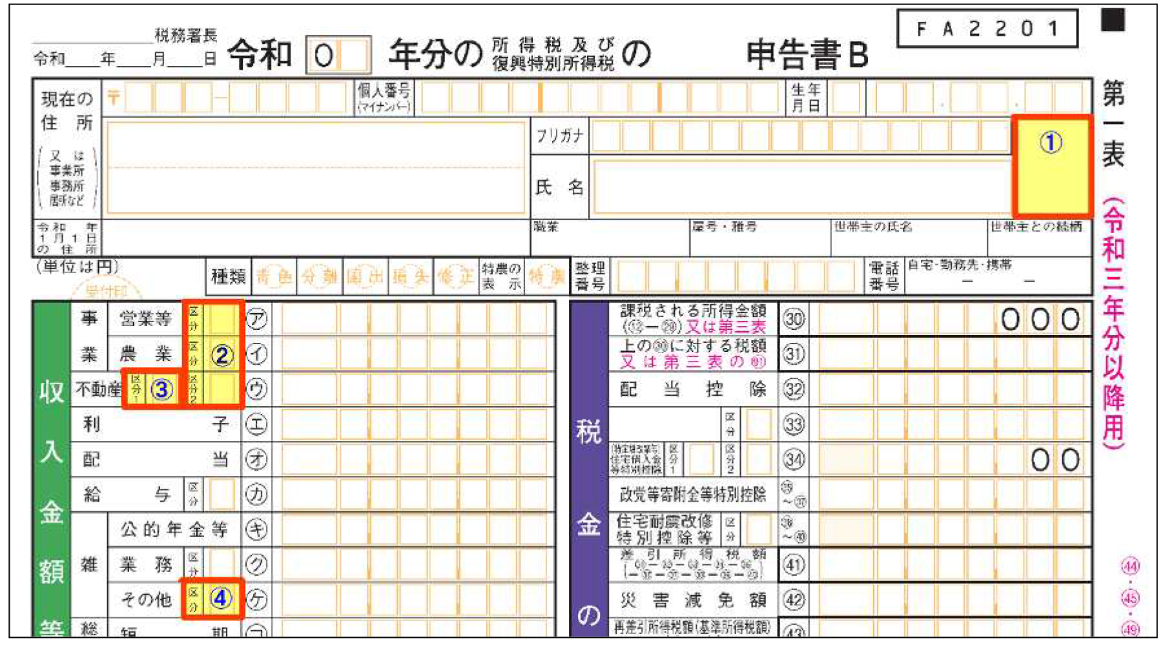The height and width of the screenshot is (645, 1165).
Task: Click the 配当 ㋔ amount field
Action: click(414, 459)
